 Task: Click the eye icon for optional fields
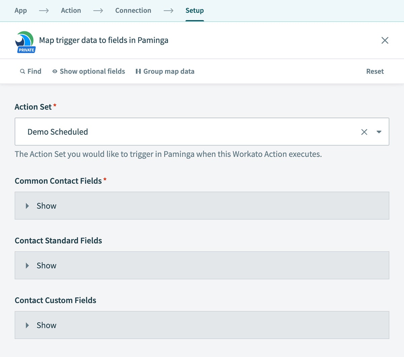55,71
